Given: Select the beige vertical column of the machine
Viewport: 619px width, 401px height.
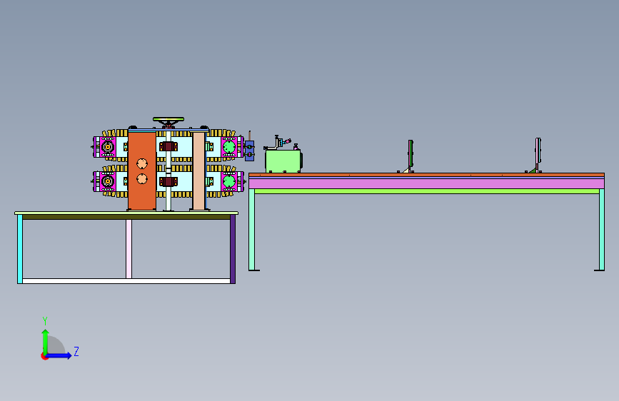Looking at the screenshot, I should pos(198,171).
